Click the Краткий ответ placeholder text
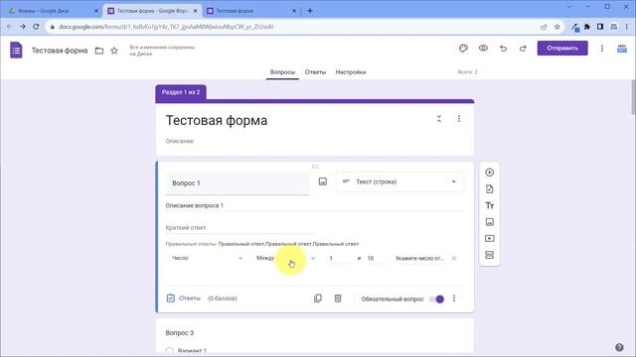636x357 pixels. click(186, 227)
